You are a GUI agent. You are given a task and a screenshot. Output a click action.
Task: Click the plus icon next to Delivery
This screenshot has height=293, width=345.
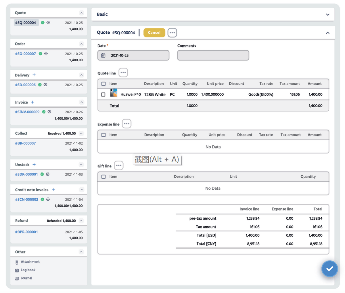pyautogui.click(x=34, y=75)
